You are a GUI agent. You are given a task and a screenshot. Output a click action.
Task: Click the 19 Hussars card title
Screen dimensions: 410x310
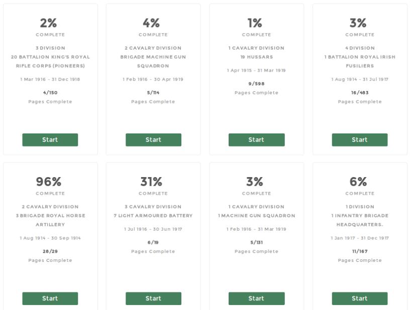tap(256, 57)
